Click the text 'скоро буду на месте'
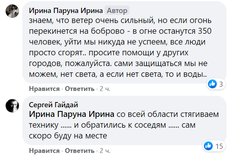Image resolution: width=231 pixels, height=157 pixels. pyautogui.click(x=68, y=136)
